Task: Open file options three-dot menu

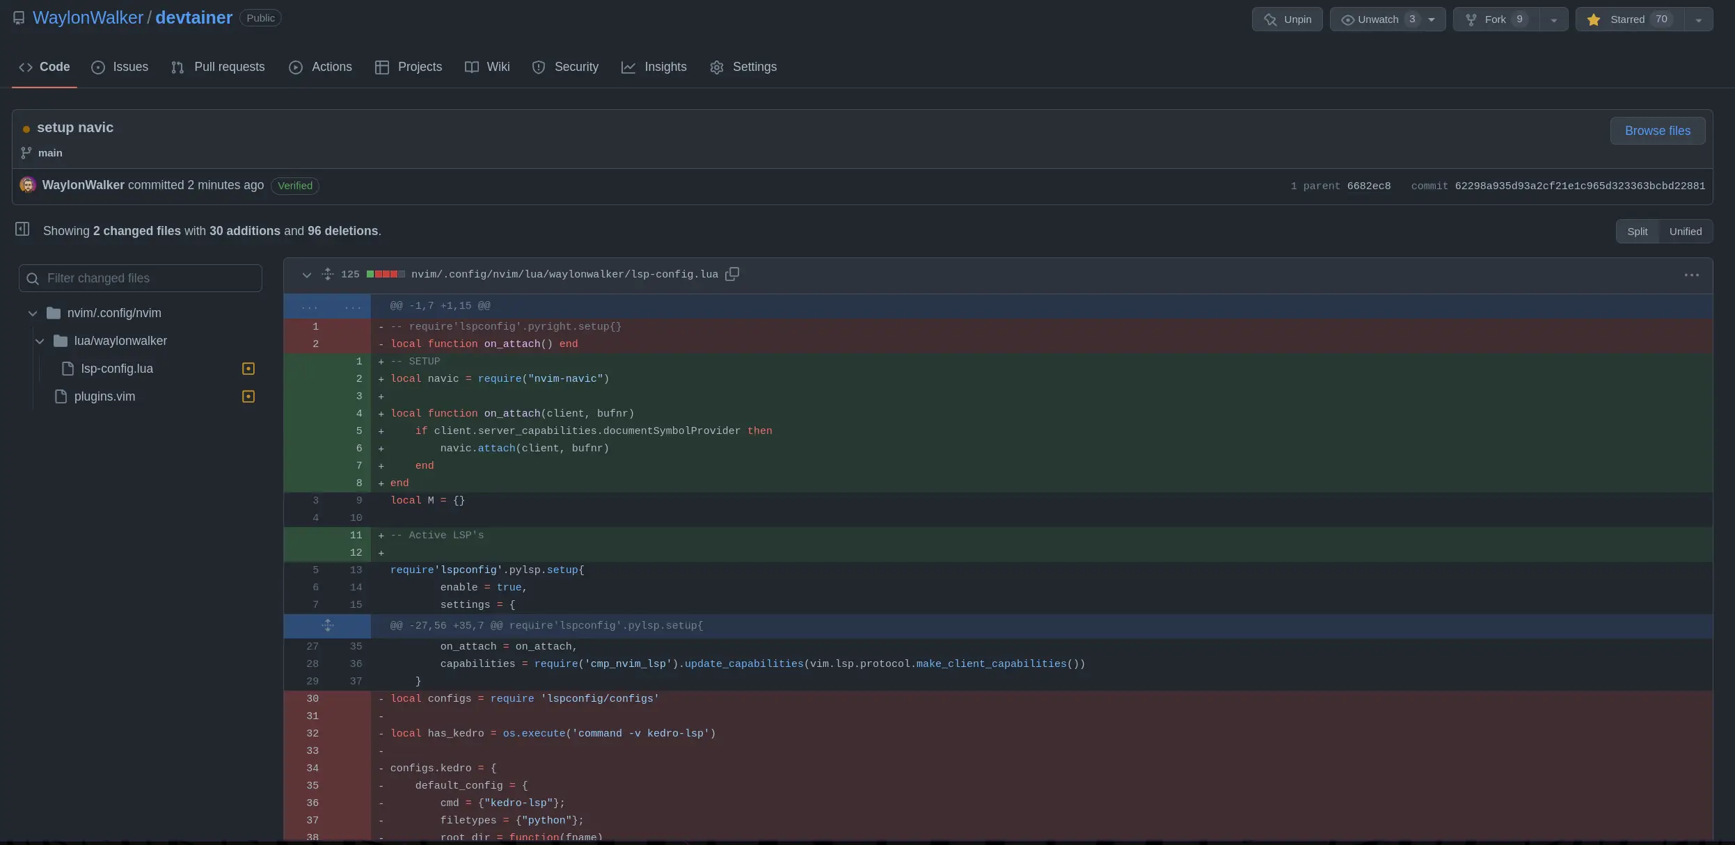Action: click(x=1691, y=275)
